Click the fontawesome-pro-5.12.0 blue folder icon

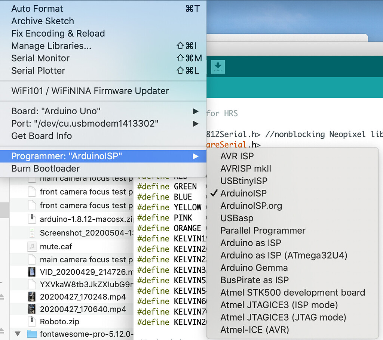[x=32, y=334]
